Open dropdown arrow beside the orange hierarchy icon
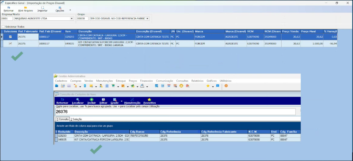Screen dimensions: 353x161 click(80, 87)
